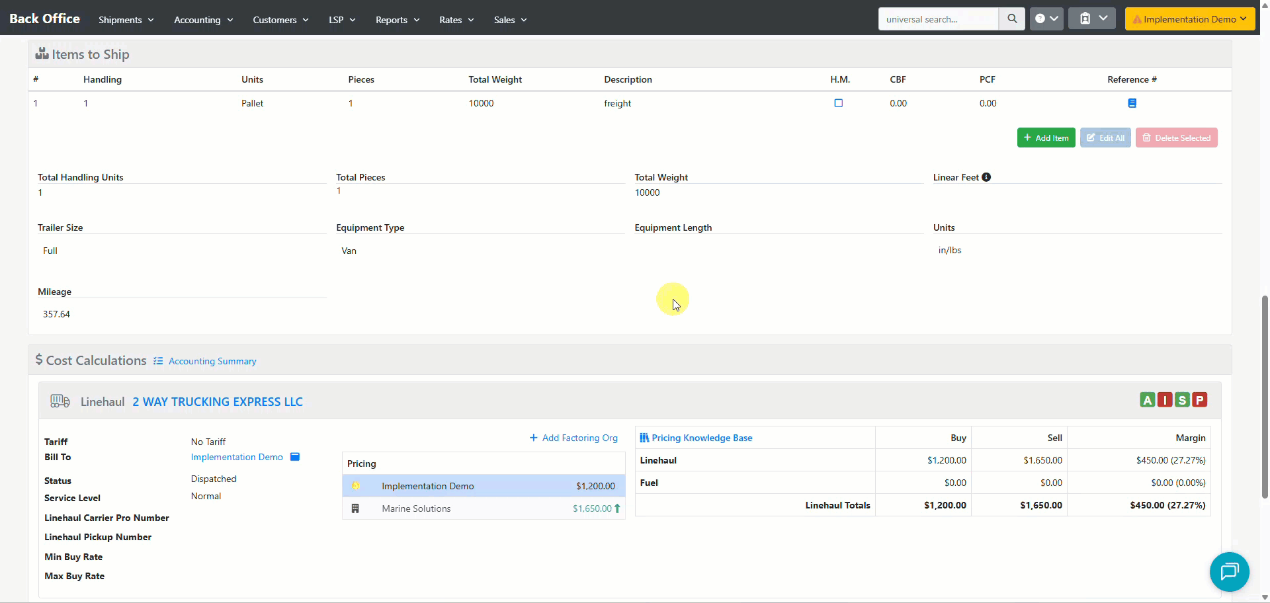The height and width of the screenshot is (603, 1270).
Task: Click the Add Item button
Action: [1046, 138]
